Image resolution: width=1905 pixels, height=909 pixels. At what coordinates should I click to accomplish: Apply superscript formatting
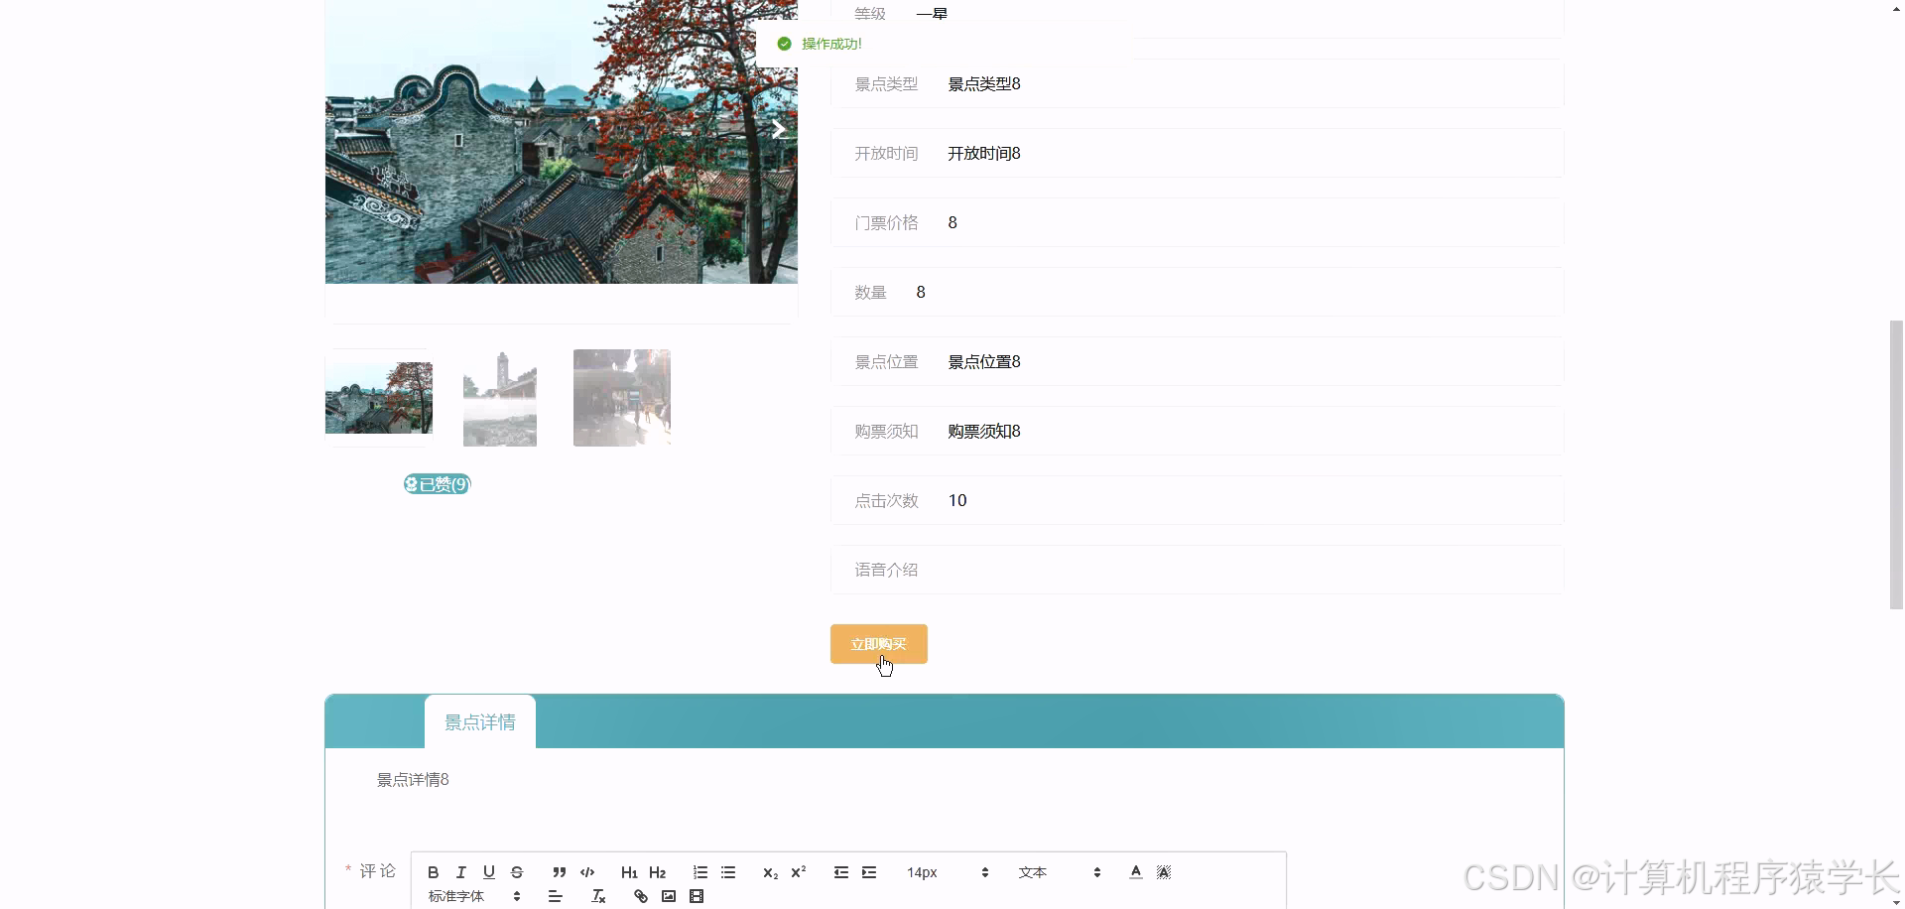pyautogui.click(x=798, y=872)
